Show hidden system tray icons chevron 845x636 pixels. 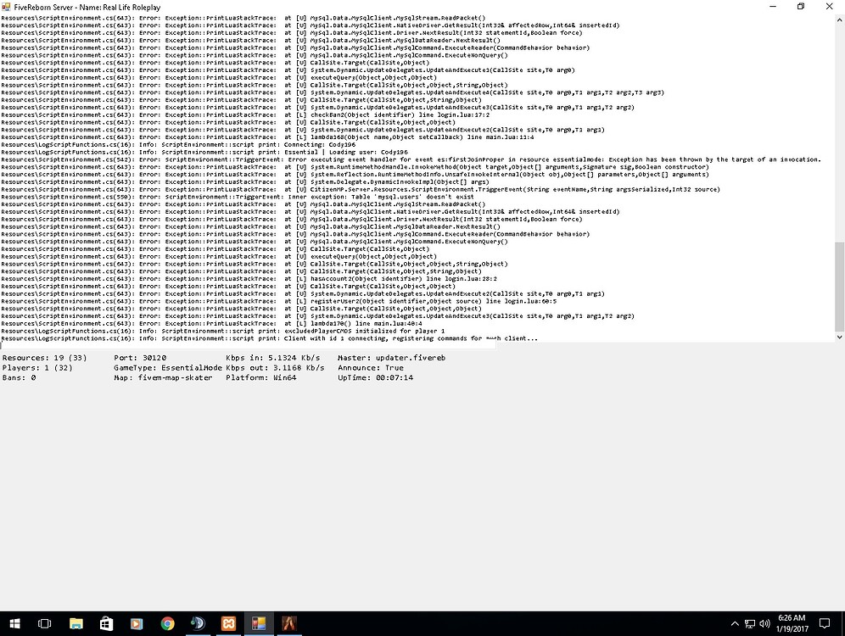(x=735, y=623)
